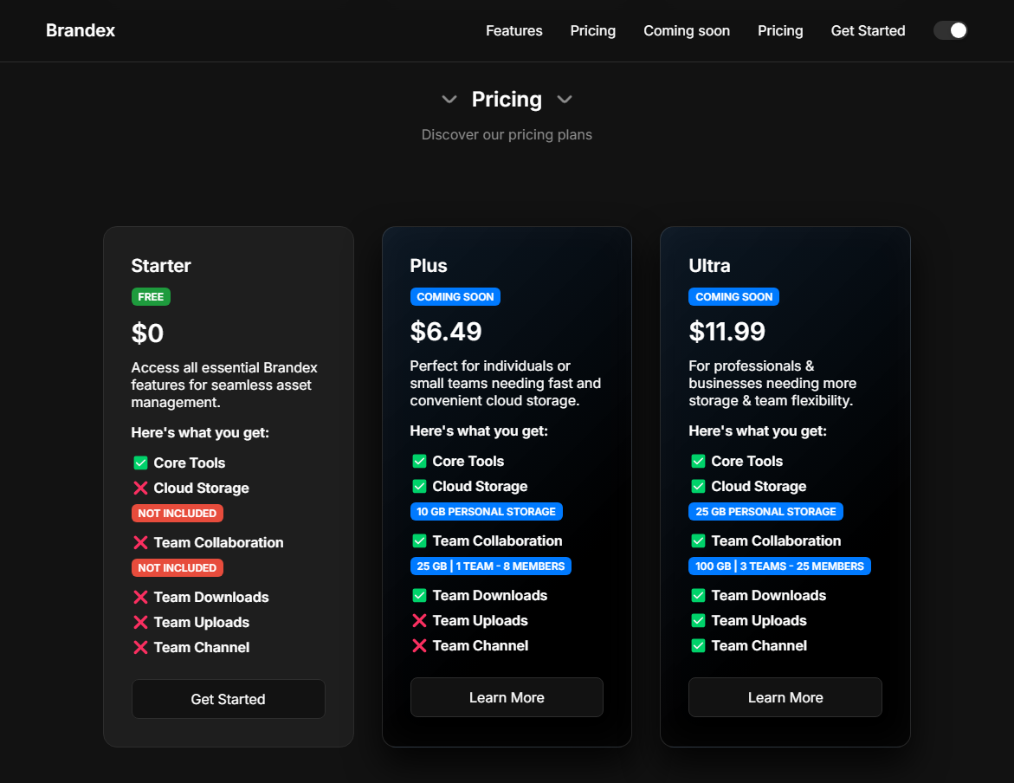Click the red X beside Plus Team Channel
Viewport: 1014px width, 783px height.
(x=419, y=646)
